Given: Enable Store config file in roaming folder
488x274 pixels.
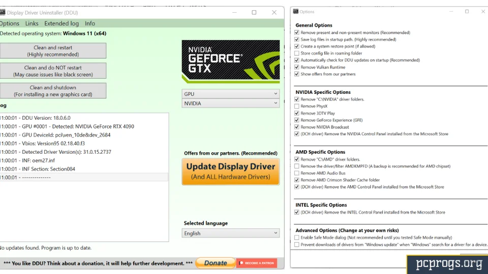Looking at the screenshot, I should pos(296,53).
